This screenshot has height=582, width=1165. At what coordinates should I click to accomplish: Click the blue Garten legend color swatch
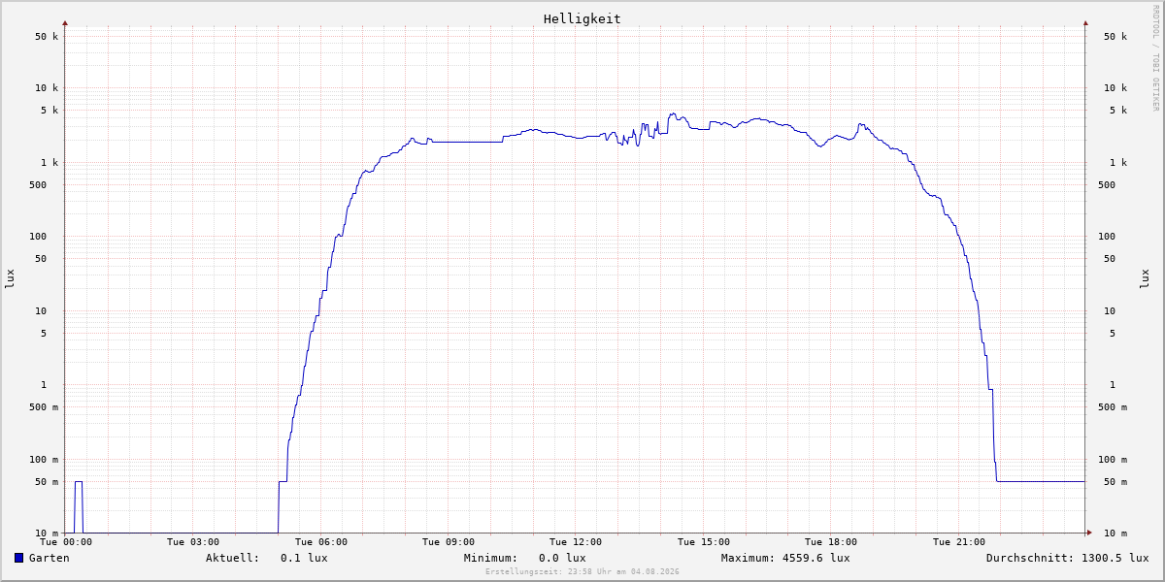tap(18, 558)
